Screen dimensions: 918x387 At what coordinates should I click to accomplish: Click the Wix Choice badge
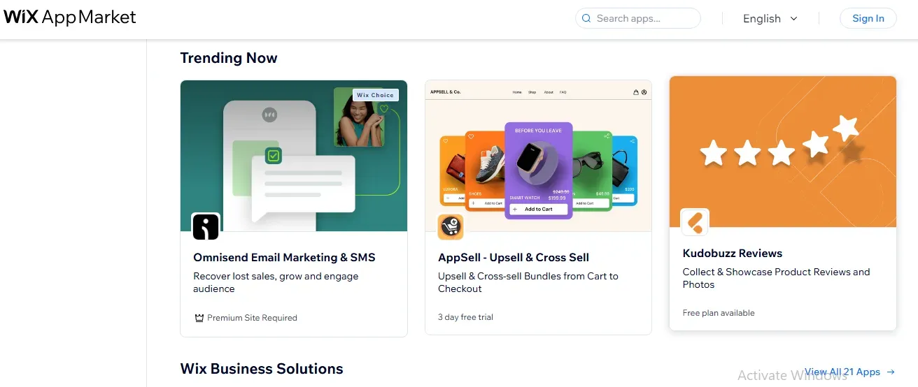point(375,95)
